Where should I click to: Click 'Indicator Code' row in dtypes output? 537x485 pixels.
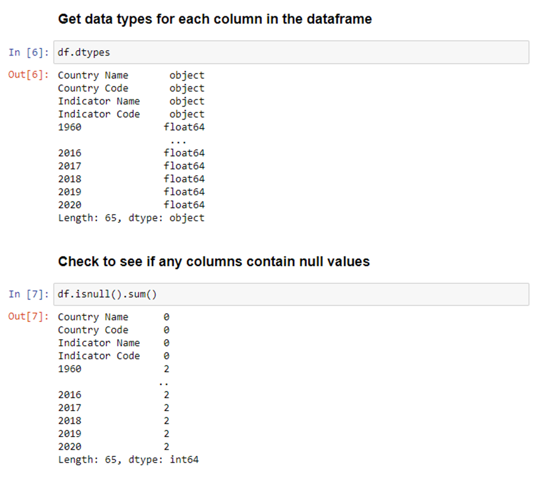[x=131, y=114]
